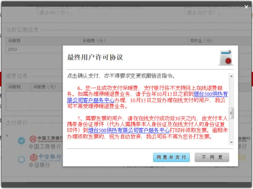
Task: Click the 最终用户许可协议 dialog title
Action: [x=95, y=57]
